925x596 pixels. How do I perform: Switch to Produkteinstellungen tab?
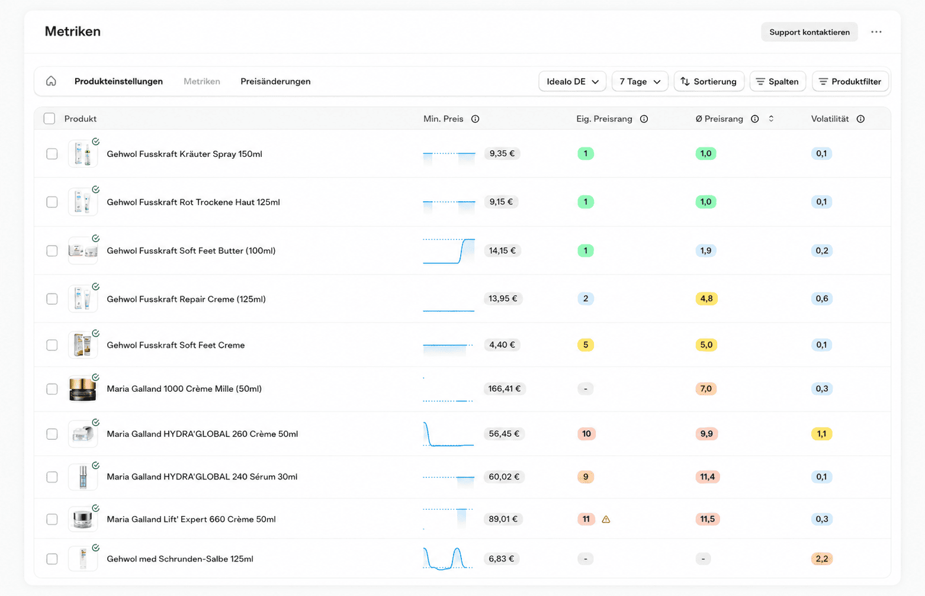point(118,82)
